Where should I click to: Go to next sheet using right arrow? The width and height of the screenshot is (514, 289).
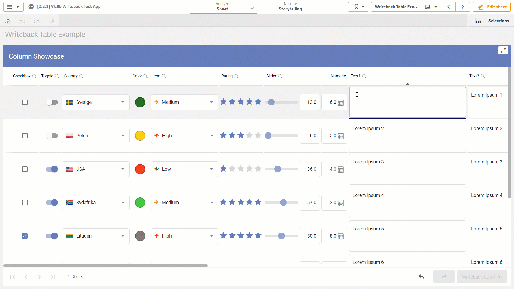click(463, 7)
